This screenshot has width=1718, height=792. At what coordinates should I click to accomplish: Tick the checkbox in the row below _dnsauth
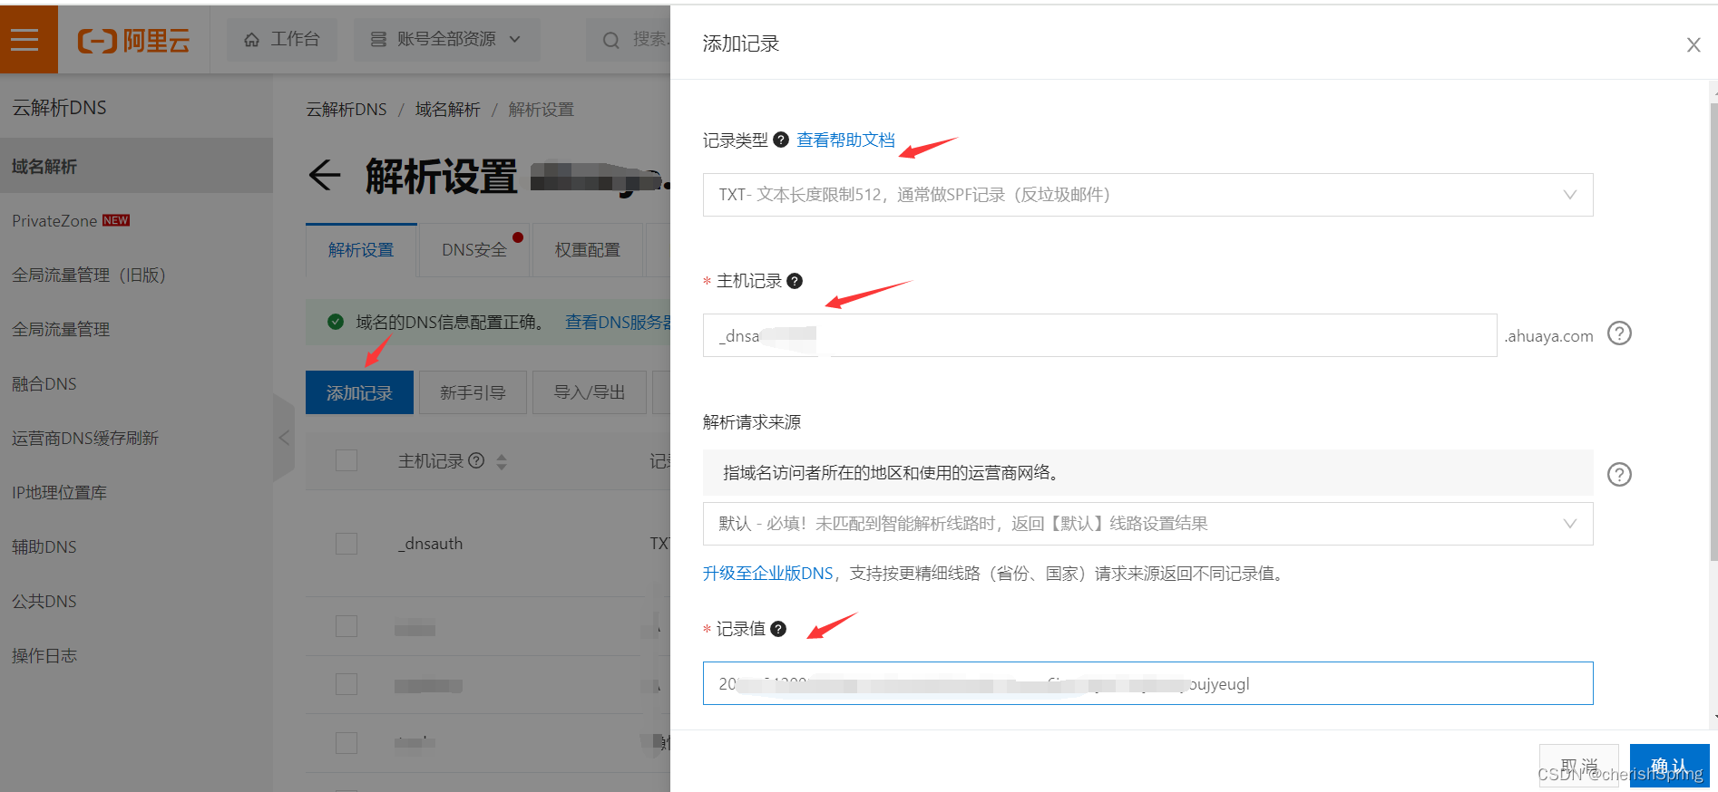(x=347, y=626)
